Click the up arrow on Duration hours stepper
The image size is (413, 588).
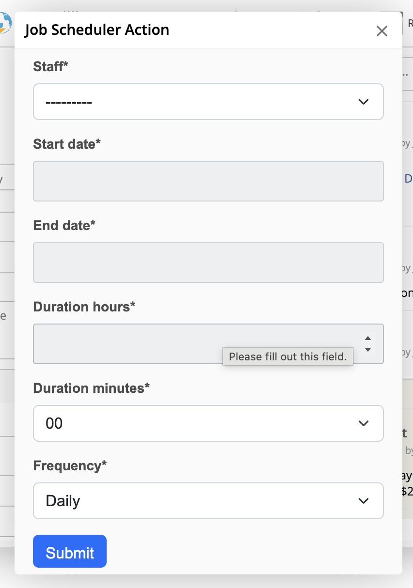point(368,338)
